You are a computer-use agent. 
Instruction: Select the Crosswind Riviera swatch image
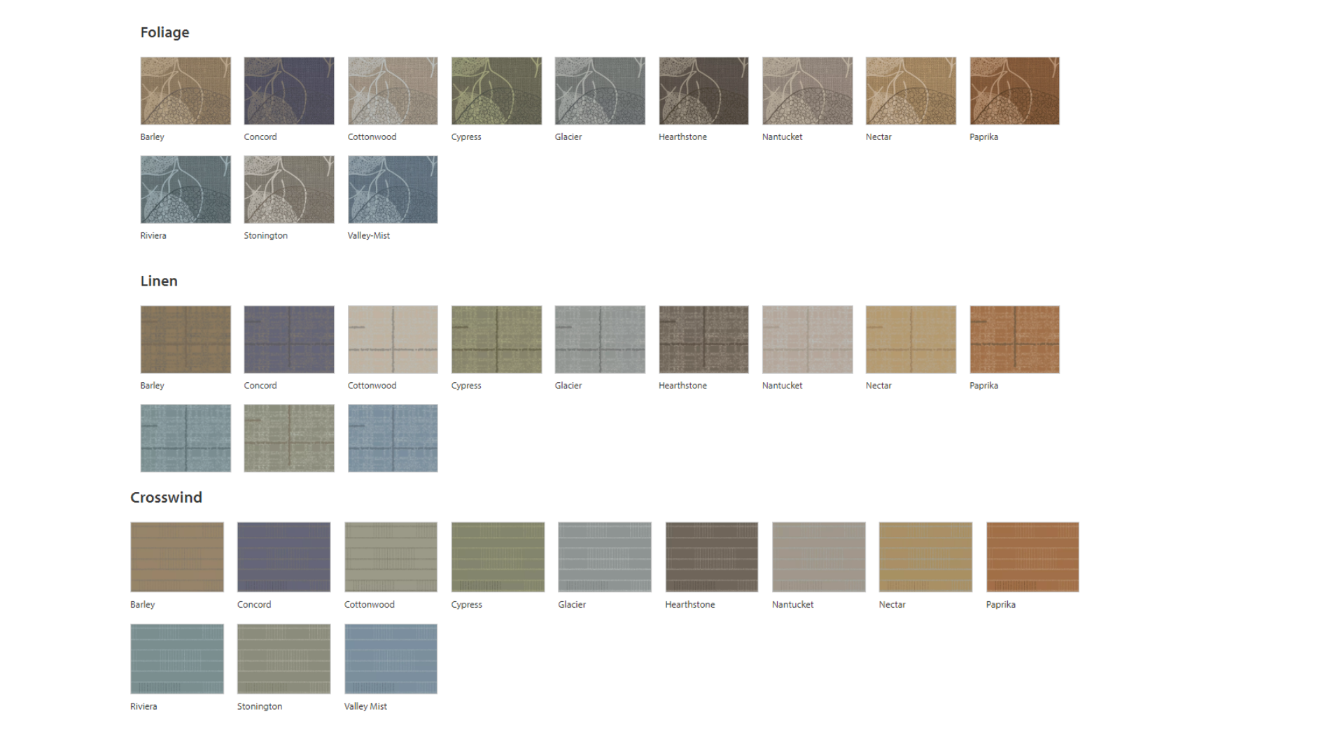[177, 659]
